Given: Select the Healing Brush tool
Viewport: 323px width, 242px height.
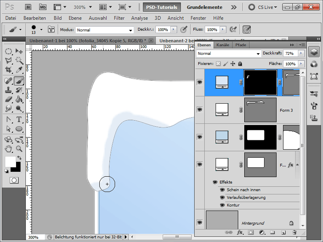Looking at the screenshot, I should click(x=8, y=81).
